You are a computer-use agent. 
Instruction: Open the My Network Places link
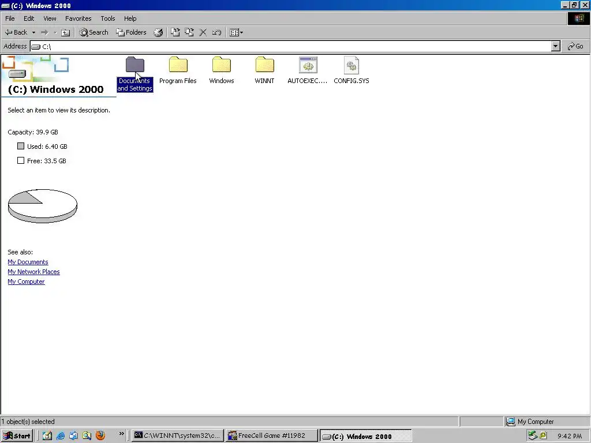(x=33, y=272)
